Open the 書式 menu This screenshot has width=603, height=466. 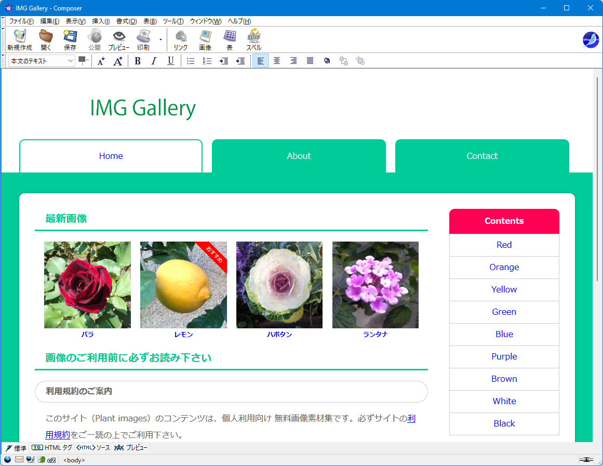[127, 21]
